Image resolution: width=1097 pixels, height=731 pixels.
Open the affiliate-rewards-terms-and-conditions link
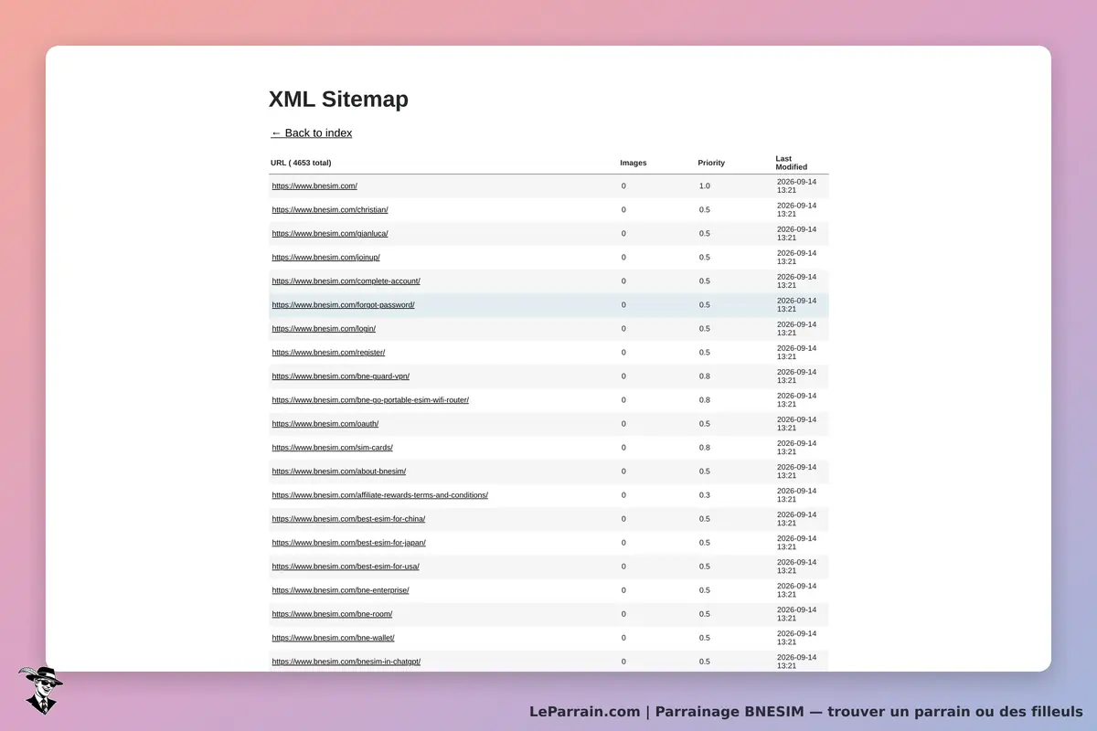(379, 495)
